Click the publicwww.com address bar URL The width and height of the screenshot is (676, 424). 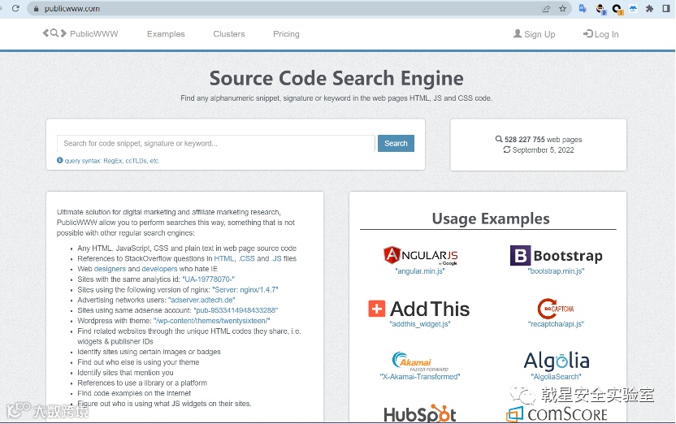(72, 9)
